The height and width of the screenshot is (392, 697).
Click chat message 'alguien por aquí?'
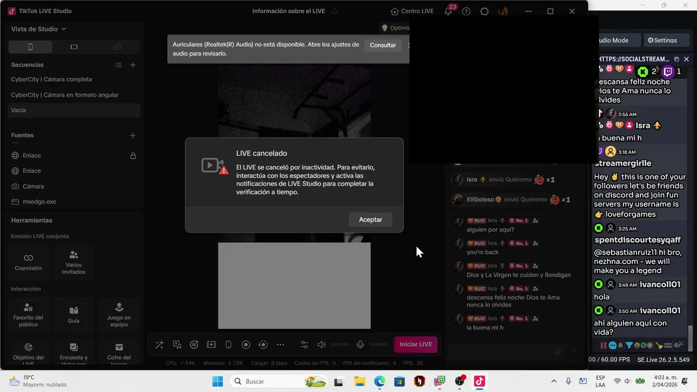490,230
